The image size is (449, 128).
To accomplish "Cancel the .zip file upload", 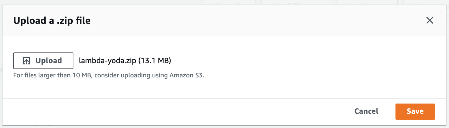I will click(x=366, y=111).
